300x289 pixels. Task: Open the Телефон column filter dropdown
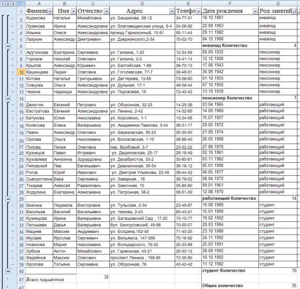click(199, 12)
